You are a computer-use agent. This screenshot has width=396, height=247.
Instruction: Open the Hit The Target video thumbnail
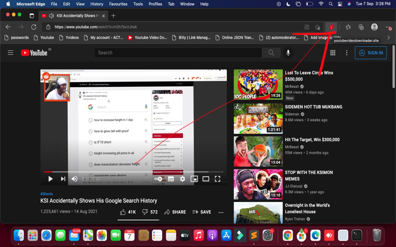coord(258,151)
